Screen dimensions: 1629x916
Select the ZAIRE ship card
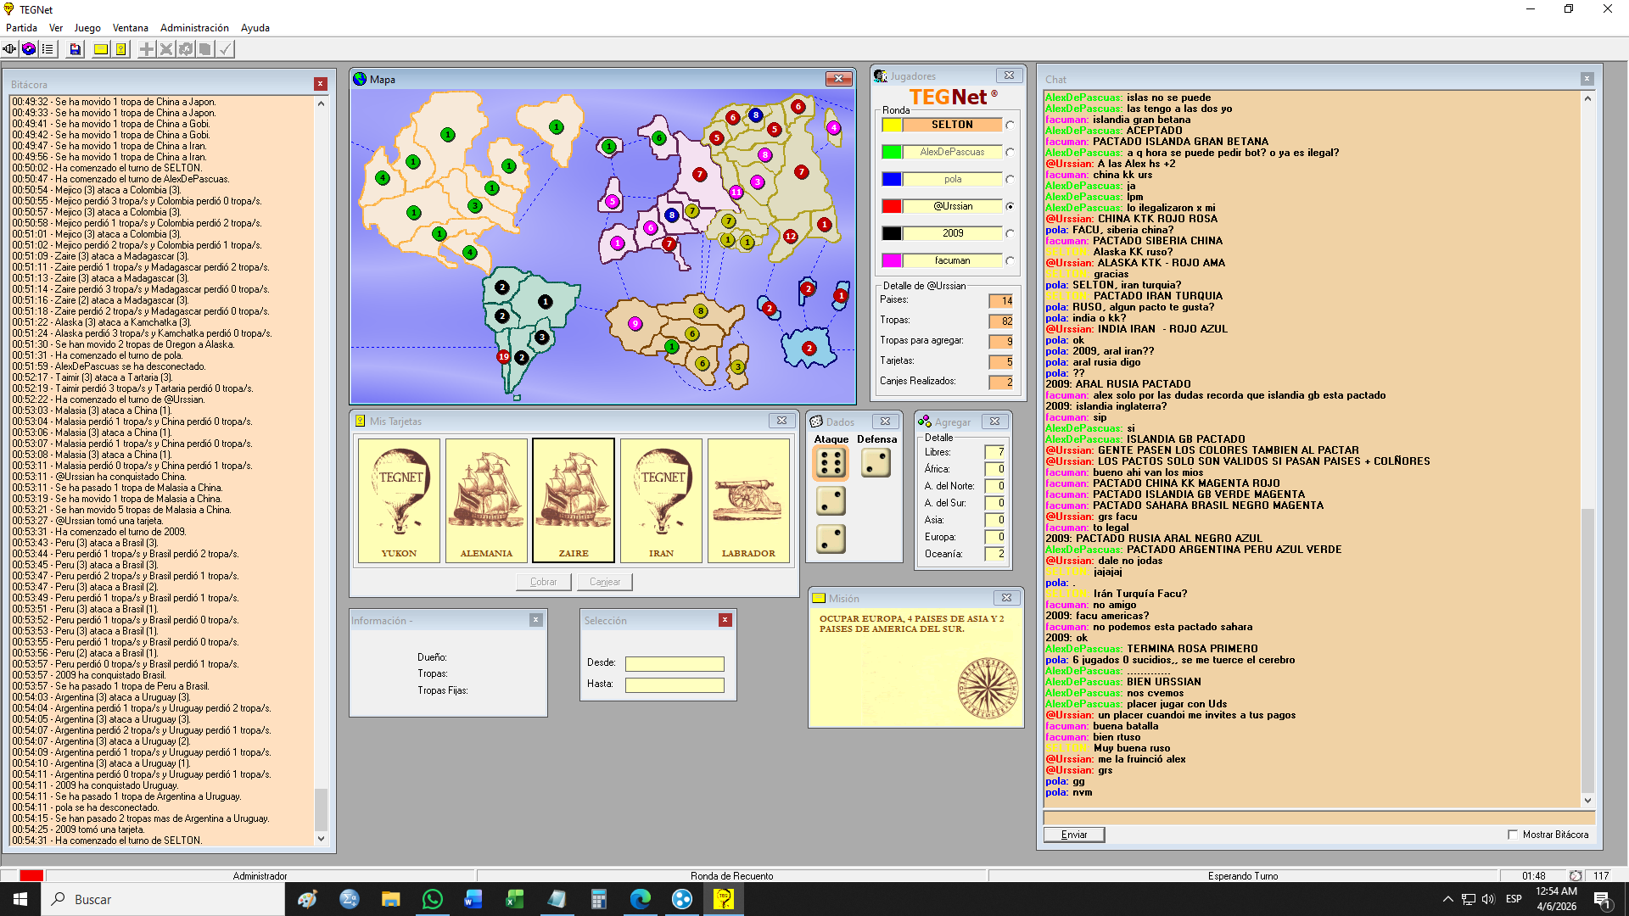point(574,500)
